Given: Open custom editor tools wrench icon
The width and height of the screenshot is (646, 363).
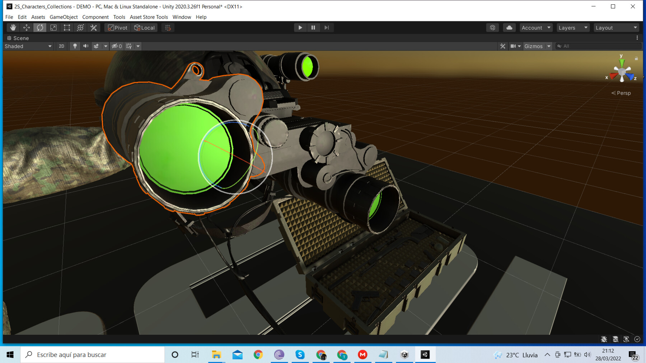Looking at the screenshot, I should 94,28.
